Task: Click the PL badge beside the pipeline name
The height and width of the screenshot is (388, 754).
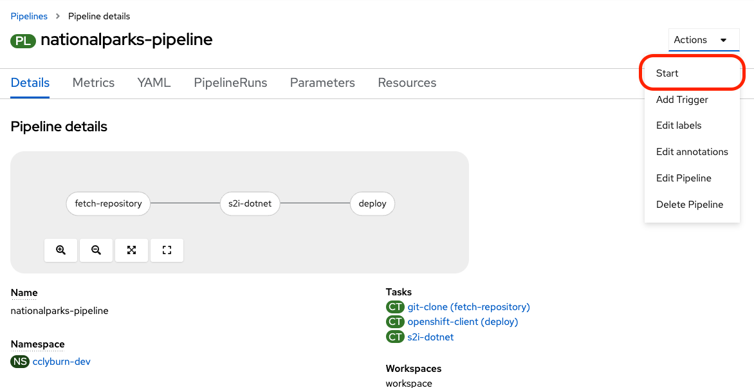Action: click(x=24, y=41)
